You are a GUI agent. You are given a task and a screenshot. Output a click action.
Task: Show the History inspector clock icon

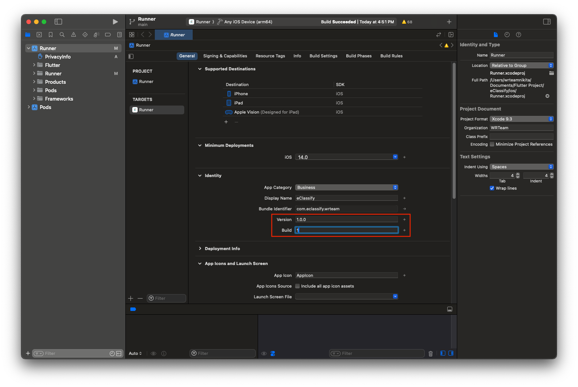point(507,35)
